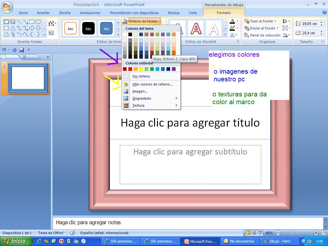Click the Redo icon in quick access
The height and width of the screenshot is (246, 328).
click(14, 50)
